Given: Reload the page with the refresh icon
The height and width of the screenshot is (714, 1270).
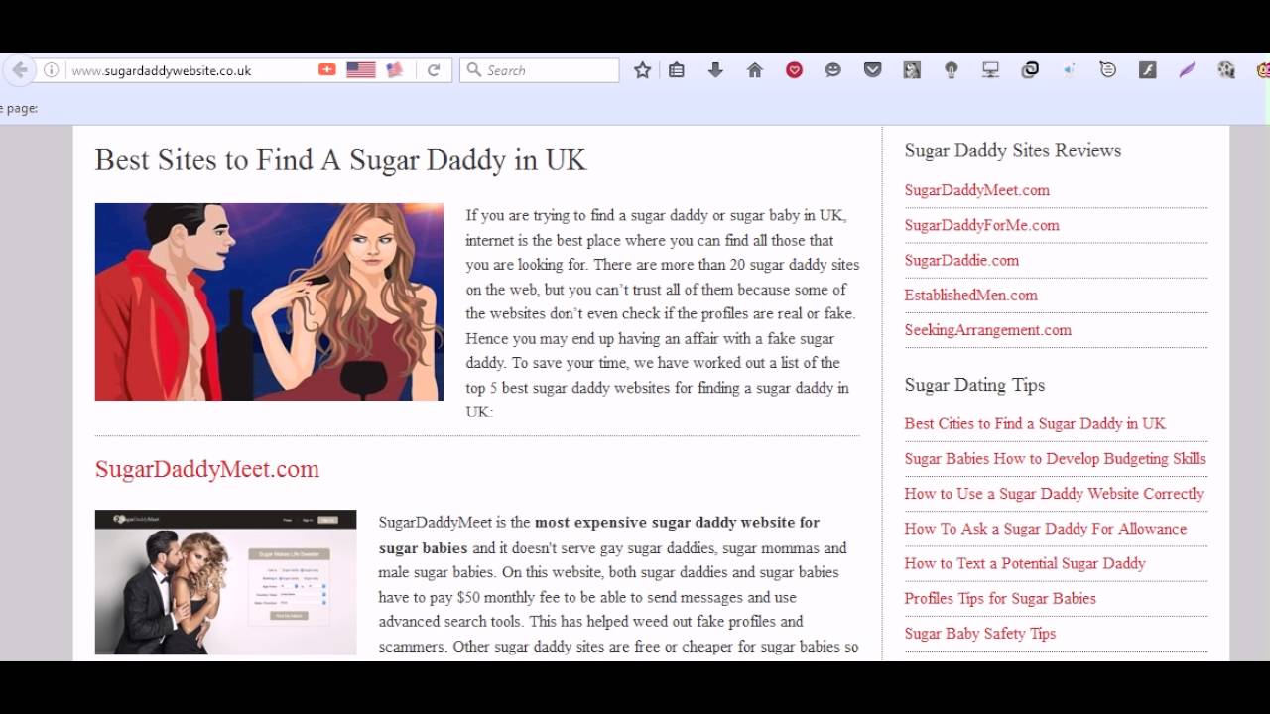Looking at the screenshot, I should [x=434, y=70].
